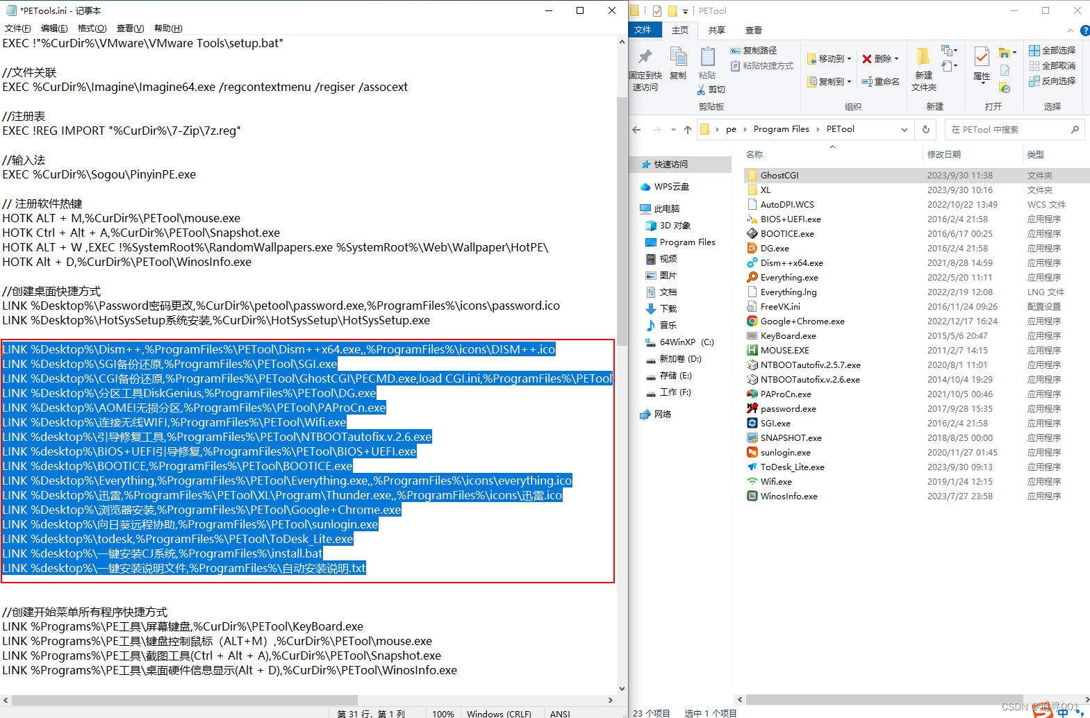The height and width of the screenshot is (718, 1090).
Task: Open Explorer 文件 tab
Action: (643, 30)
